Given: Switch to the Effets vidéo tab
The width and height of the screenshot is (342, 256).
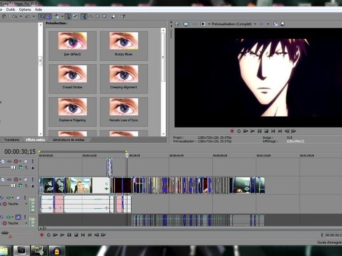Looking at the screenshot, I should point(35,140).
